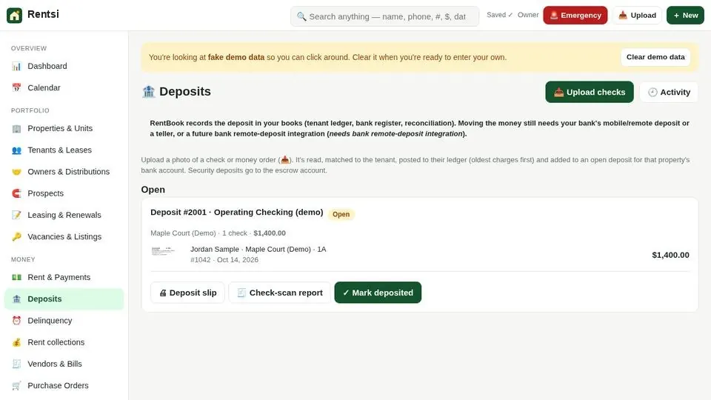Open Rent collections page
Viewport: 711px width, 400px height.
point(64,342)
